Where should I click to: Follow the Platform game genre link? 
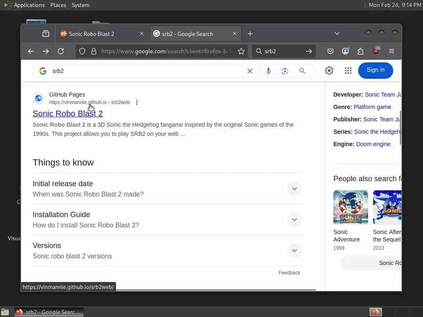point(372,107)
